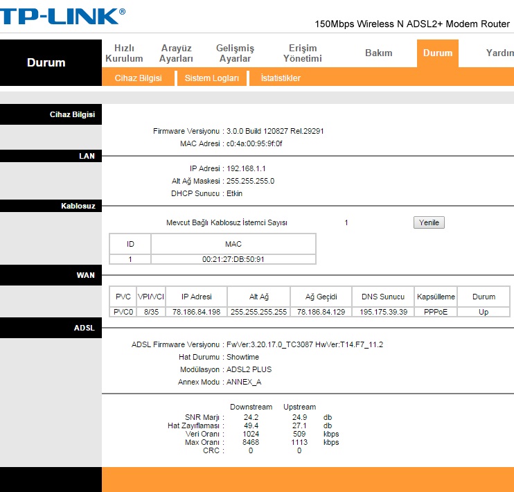Select the Bakım tab

379,53
